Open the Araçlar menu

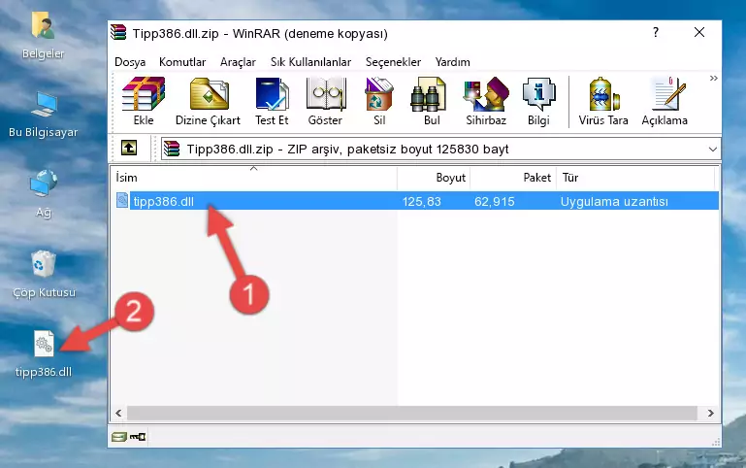click(238, 62)
